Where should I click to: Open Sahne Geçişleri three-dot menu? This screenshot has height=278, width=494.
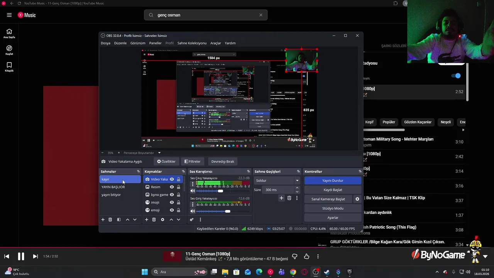pyautogui.click(x=297, y=198)
